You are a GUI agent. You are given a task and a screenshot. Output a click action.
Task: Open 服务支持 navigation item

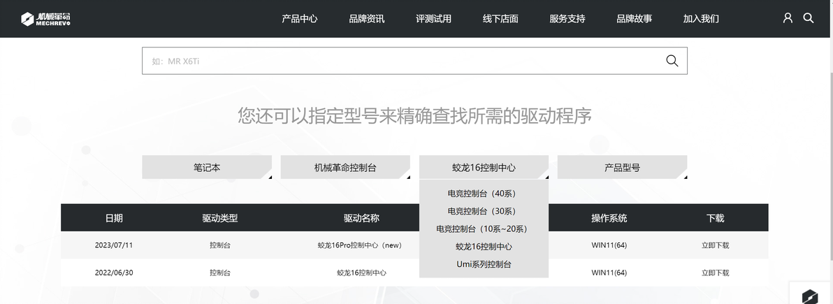coord(567,19)
